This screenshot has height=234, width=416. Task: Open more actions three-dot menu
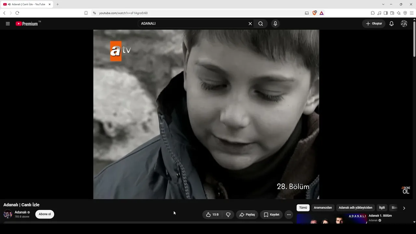click(289, 214)
